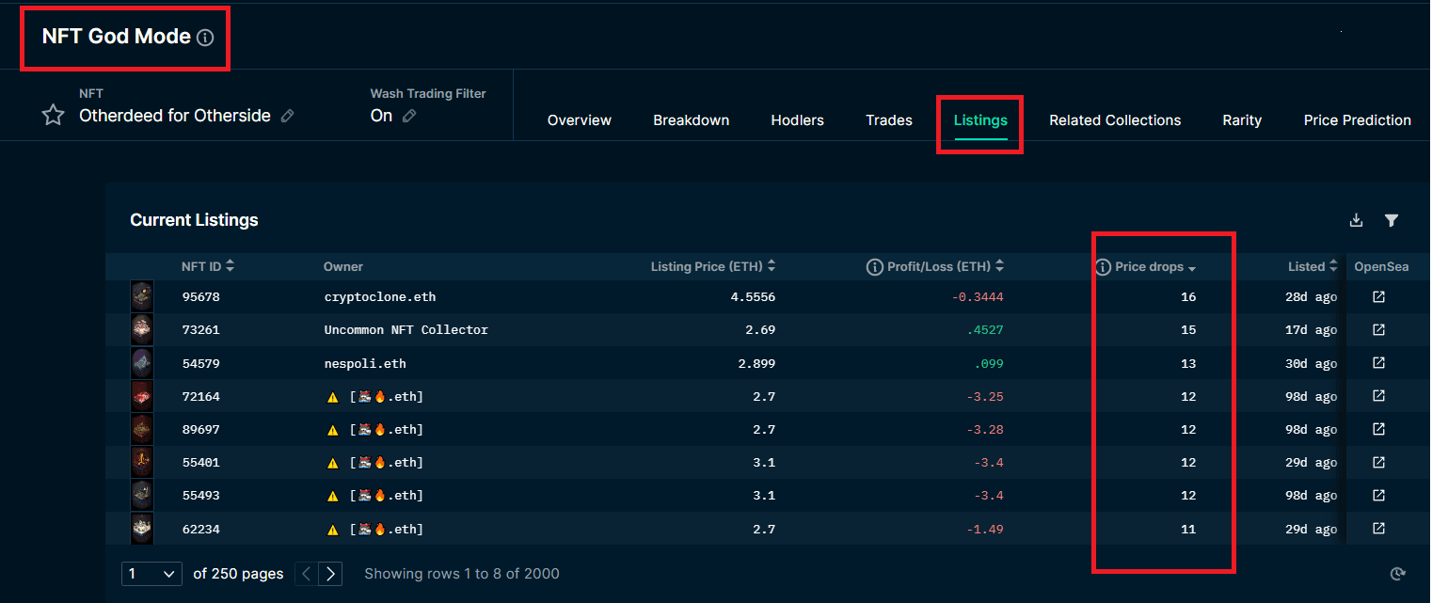1432x603 pixels.
Task: Click NFT ID 95678
Action: [x=200, y=297]
